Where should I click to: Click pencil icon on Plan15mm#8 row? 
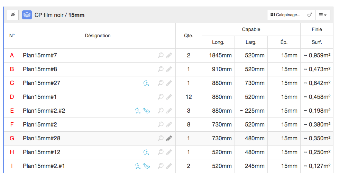pyautogui.click(x=169, y=69)
